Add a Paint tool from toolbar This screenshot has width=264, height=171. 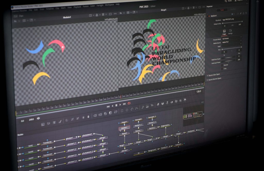60,122
